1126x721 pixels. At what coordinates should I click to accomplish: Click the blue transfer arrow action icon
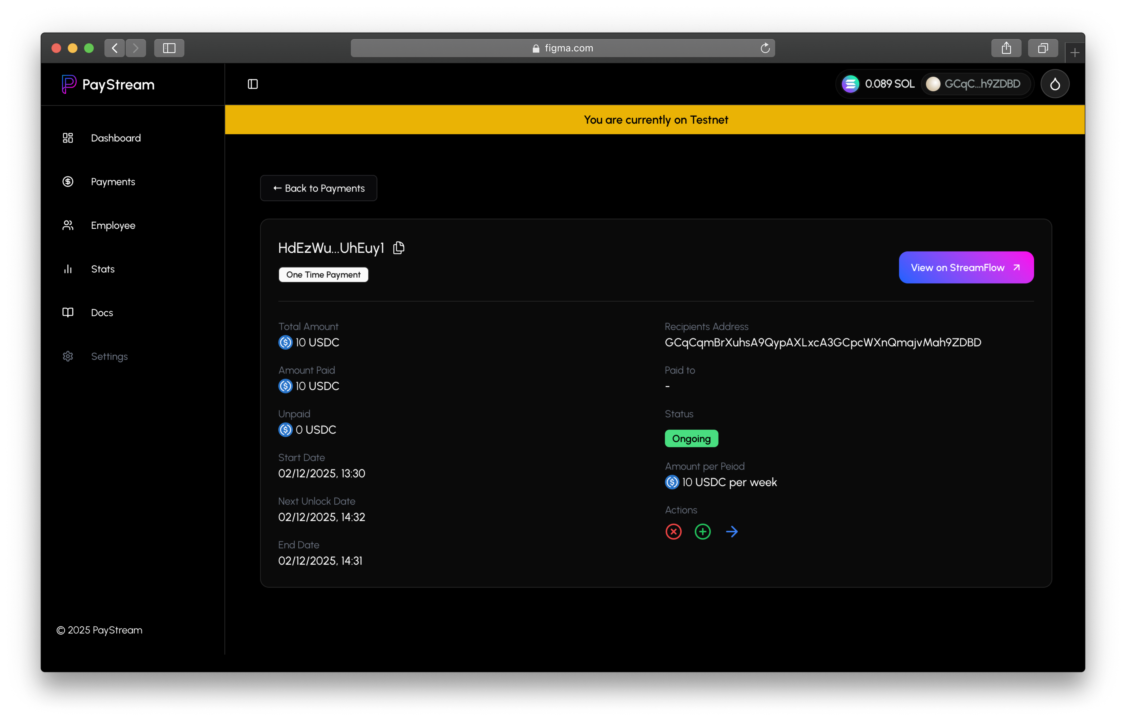pos(732,532)
